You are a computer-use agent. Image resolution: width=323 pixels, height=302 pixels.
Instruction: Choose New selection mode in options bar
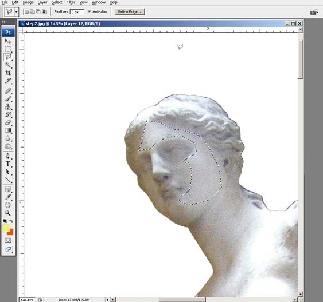click(26, 11)
